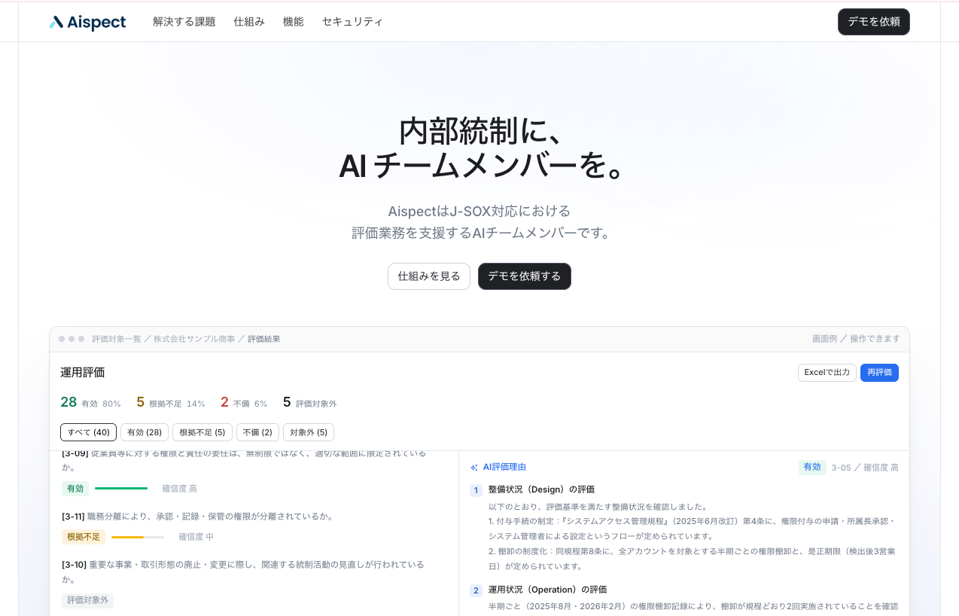
Task: Click the step 2 number badge
Action: (476, 590)
